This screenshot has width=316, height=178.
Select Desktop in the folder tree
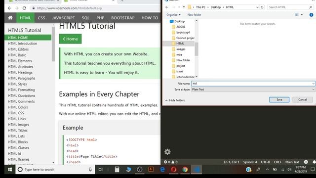point(179,21)
